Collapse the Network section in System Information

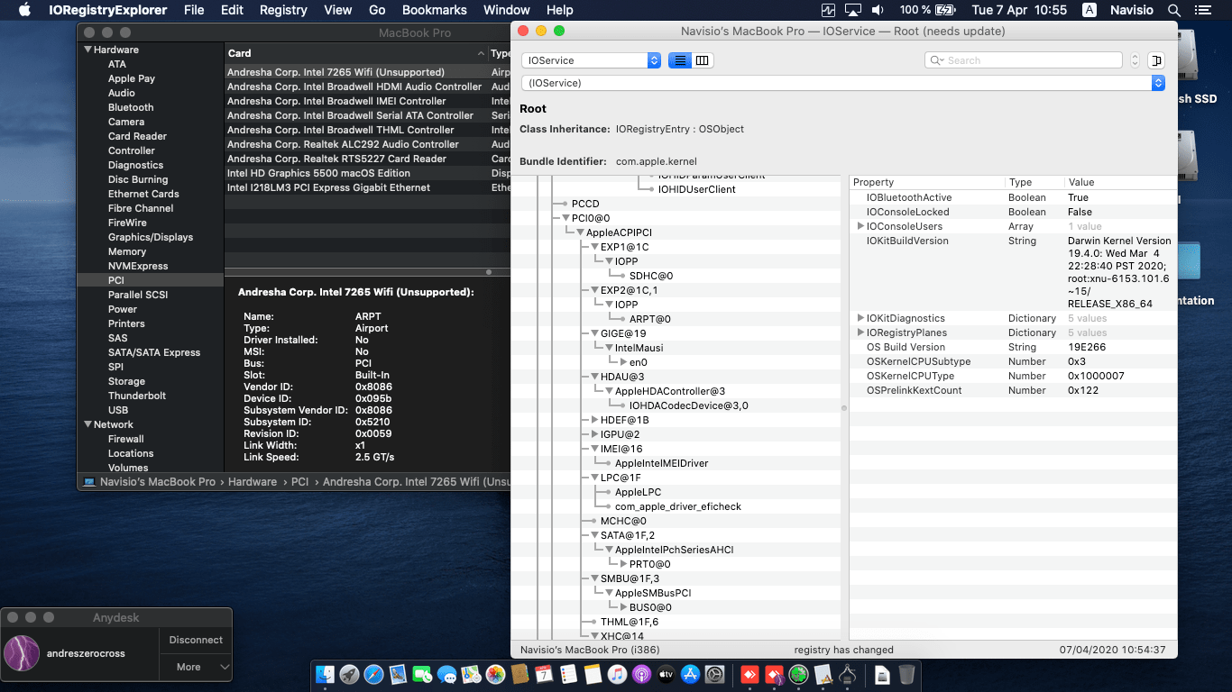[x=87, y=424]
